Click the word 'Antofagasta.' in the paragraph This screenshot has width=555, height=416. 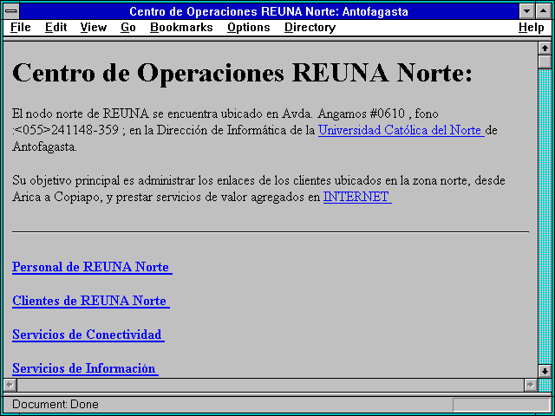(44, 146)
